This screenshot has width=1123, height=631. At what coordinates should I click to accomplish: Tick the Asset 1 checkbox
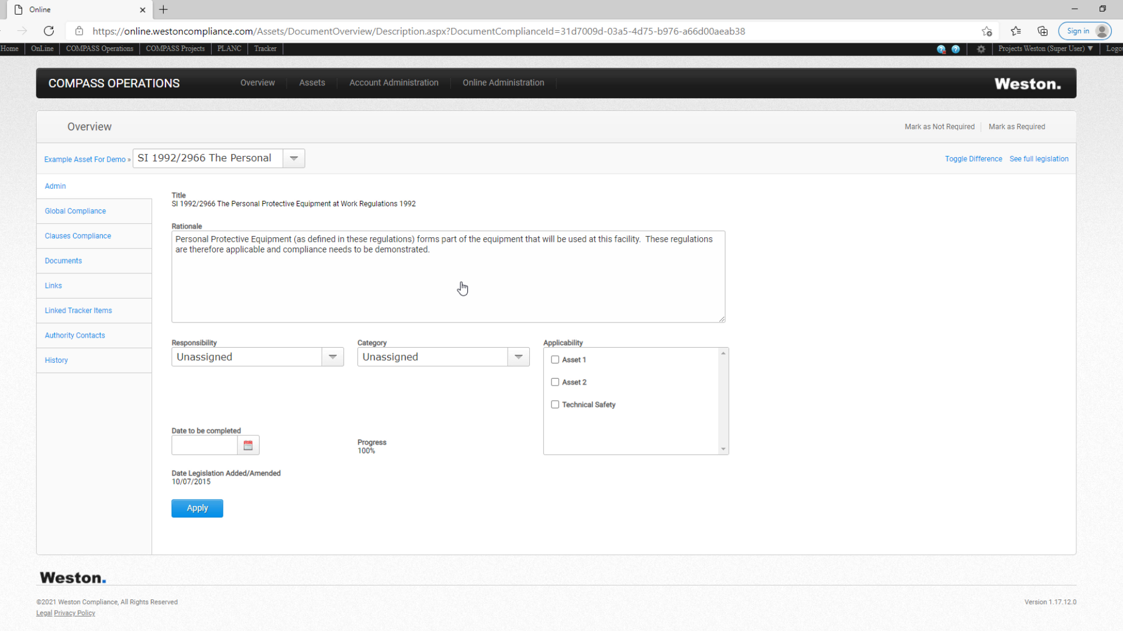pos(555,359)
